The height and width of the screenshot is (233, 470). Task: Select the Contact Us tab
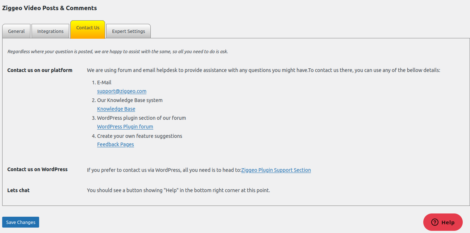coord(88,29)
